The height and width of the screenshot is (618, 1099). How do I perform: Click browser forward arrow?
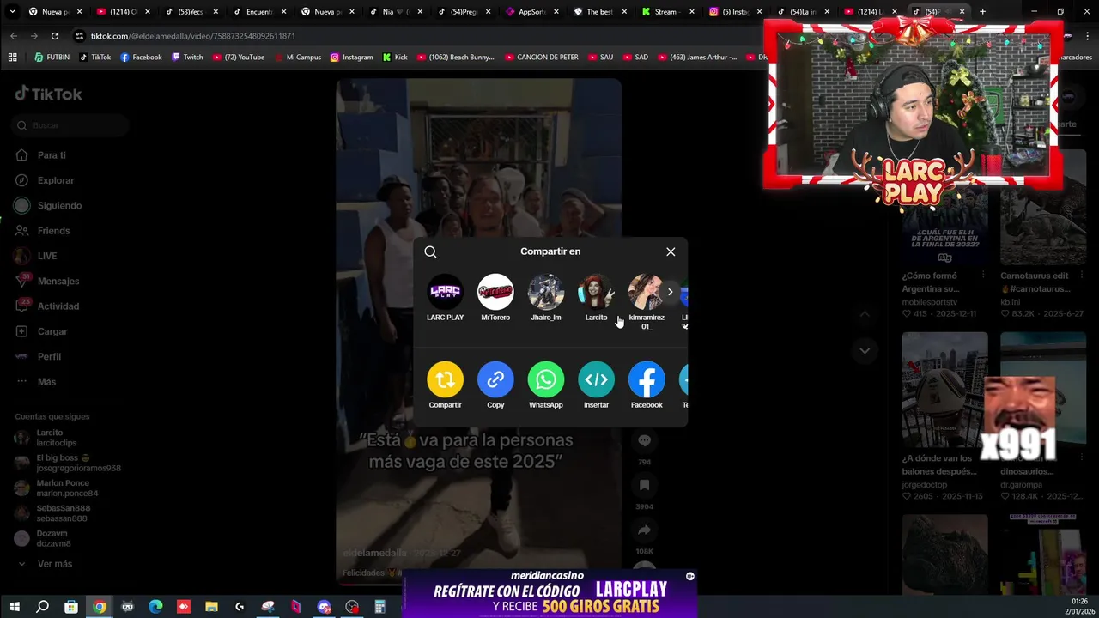pyautogui.click(x=33, y=36)
